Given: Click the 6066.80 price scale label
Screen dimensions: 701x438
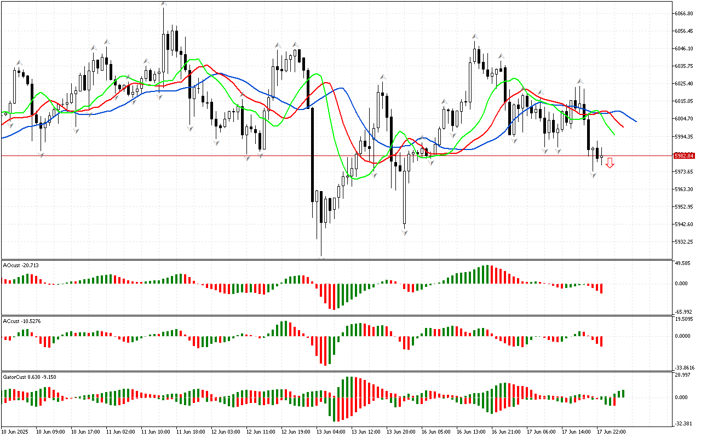Looking at the screenshot, I should pos(685,14).
